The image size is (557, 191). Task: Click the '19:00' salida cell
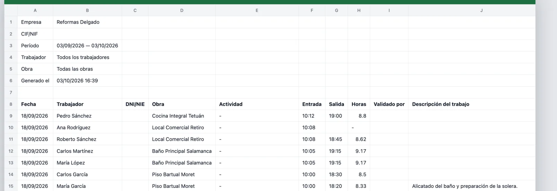[x=336, y=116]
